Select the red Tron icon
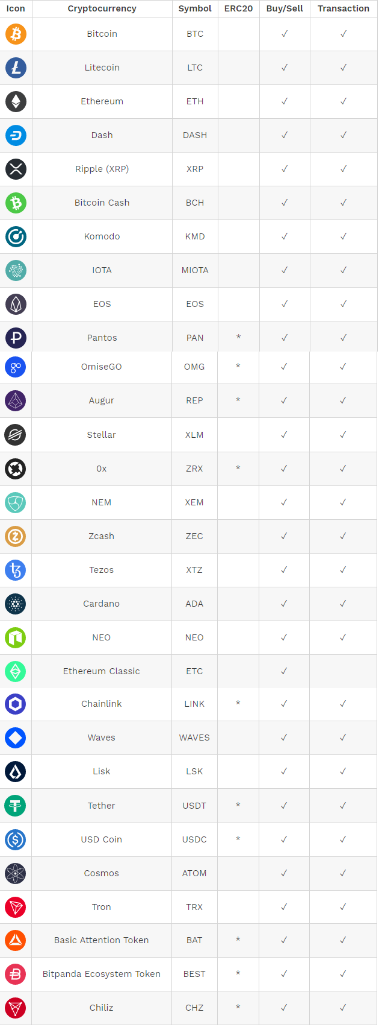 point(16,907)
